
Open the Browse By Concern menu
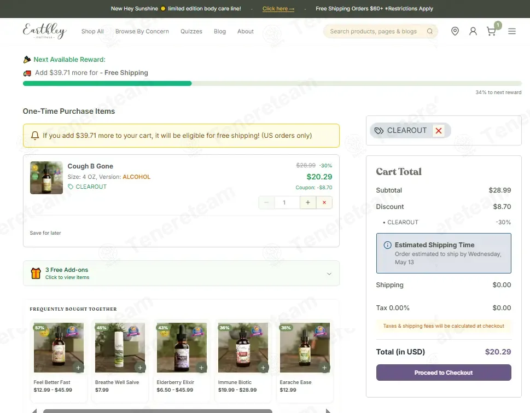tap(142, 31)
